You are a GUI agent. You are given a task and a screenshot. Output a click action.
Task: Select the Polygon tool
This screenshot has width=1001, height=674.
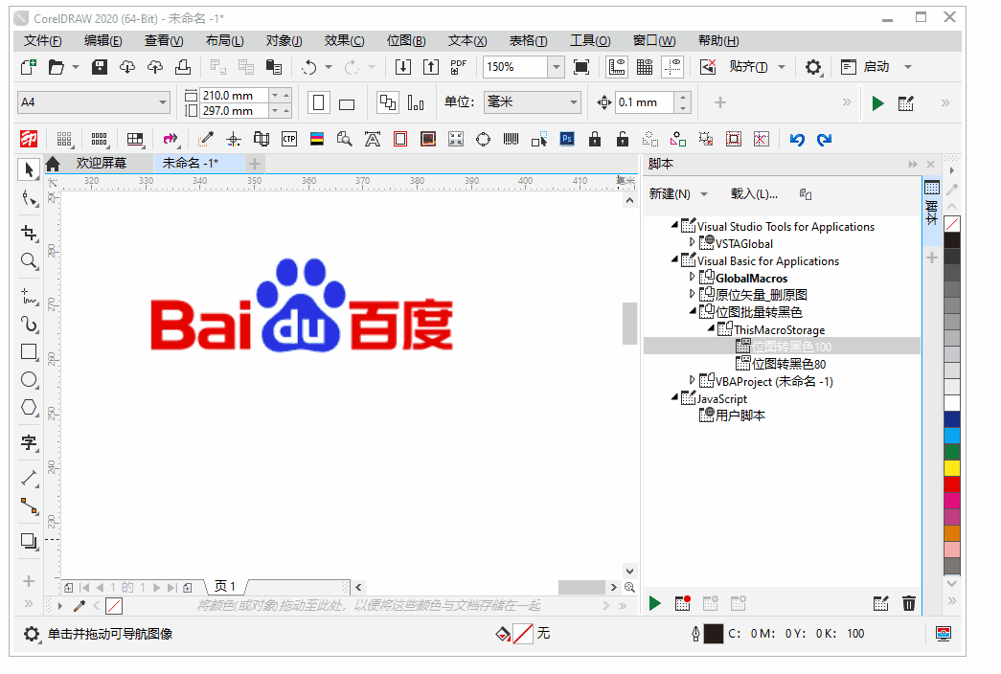click(29, 407)
